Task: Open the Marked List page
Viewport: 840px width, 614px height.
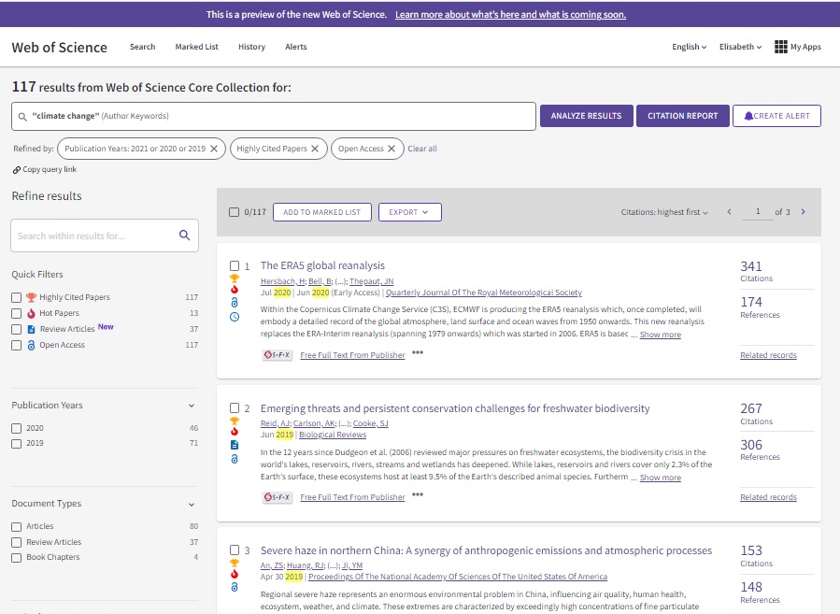Action: 196,46
